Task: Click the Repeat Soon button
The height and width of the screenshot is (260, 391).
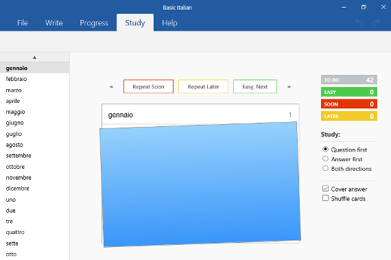Action: (148, 86)
